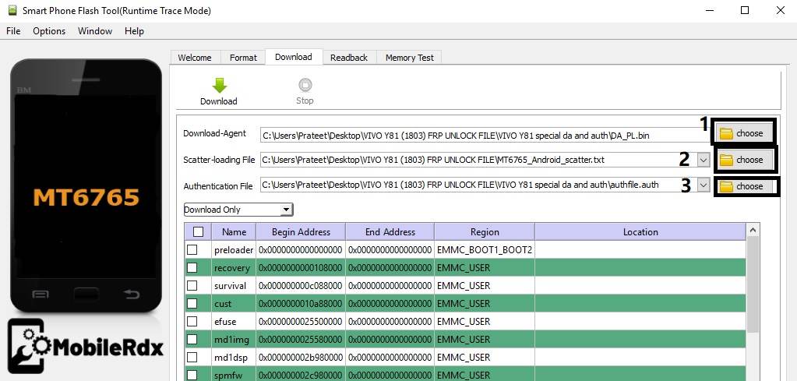Image resolution: width=797 pixels, height=381 pixels.
Task: Open the Window menu
Action: pos(95,31)
